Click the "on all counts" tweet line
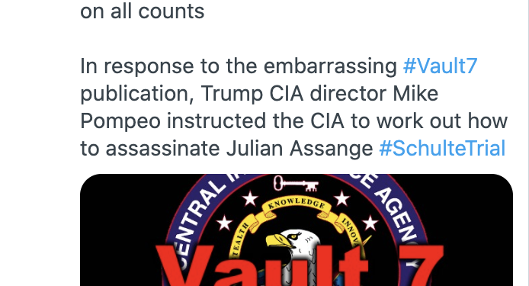 pos(143,11)
